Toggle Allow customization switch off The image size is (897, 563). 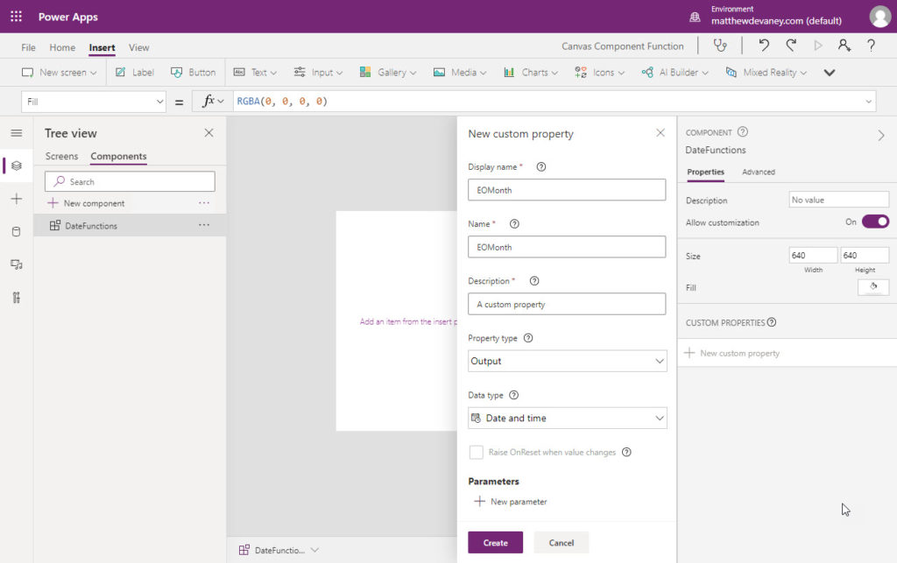pyautogui.click(x=875, y=222)
